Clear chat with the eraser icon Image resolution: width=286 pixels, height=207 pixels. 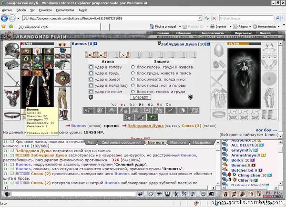[151, 194]
